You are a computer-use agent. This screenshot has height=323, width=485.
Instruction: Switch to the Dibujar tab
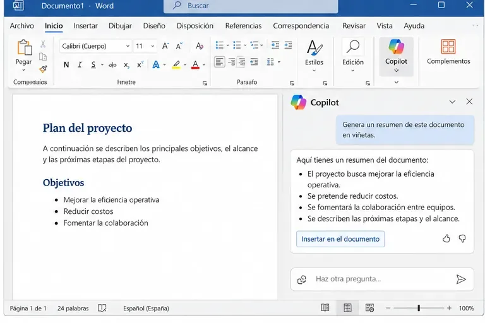coord(120,26)
